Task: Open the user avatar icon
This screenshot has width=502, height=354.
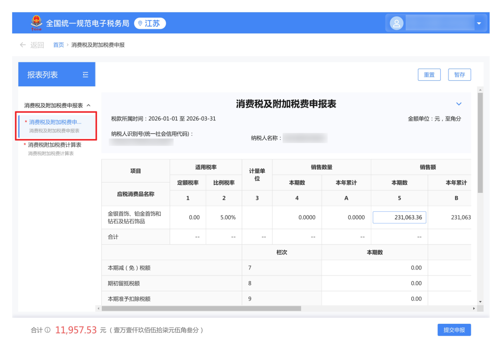Action: (396, 23)
